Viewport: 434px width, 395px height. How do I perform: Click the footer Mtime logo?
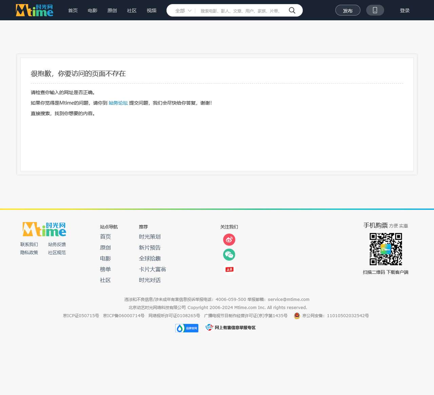(43, 229)
